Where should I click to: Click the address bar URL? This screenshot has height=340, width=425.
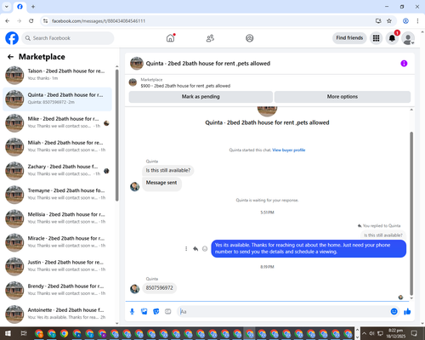(99, 21)
